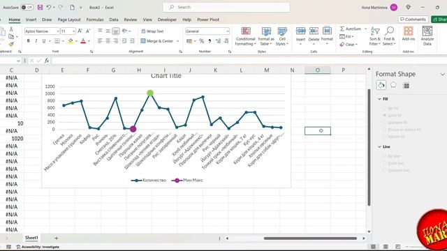
Task: Open the font size dropdown
Action: tap(74, 31)
